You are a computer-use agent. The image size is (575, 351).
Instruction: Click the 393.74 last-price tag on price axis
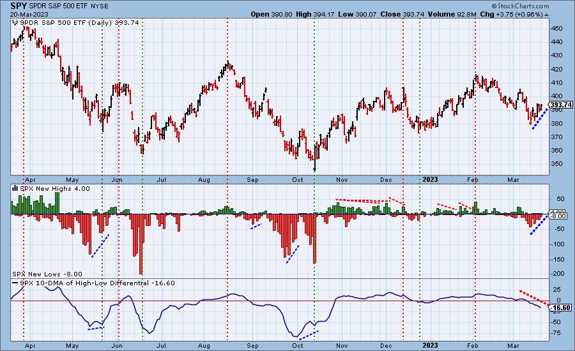coord(562,105)
